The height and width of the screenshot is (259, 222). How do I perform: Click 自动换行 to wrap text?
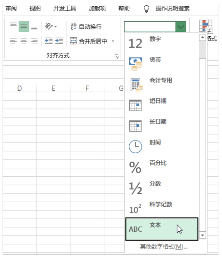click(86, 26)
